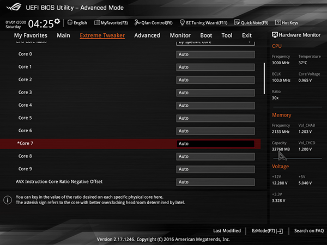Click Last Modified
The width and height of the screenshot is (327, 245).
(x=227, y=231)
